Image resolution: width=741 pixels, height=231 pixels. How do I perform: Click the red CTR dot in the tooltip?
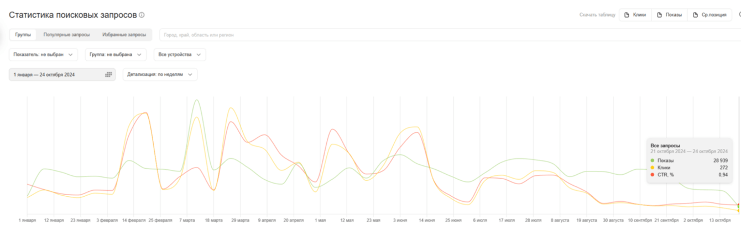(x=653, y=175)
